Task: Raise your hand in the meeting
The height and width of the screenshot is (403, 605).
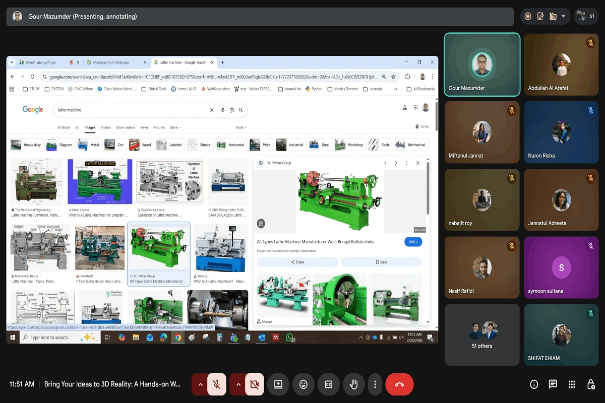Action: point(353,384)
